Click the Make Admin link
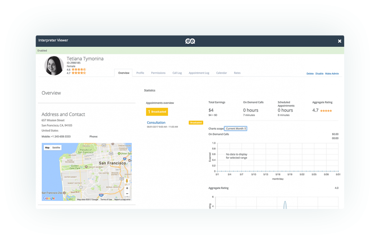 332,74
